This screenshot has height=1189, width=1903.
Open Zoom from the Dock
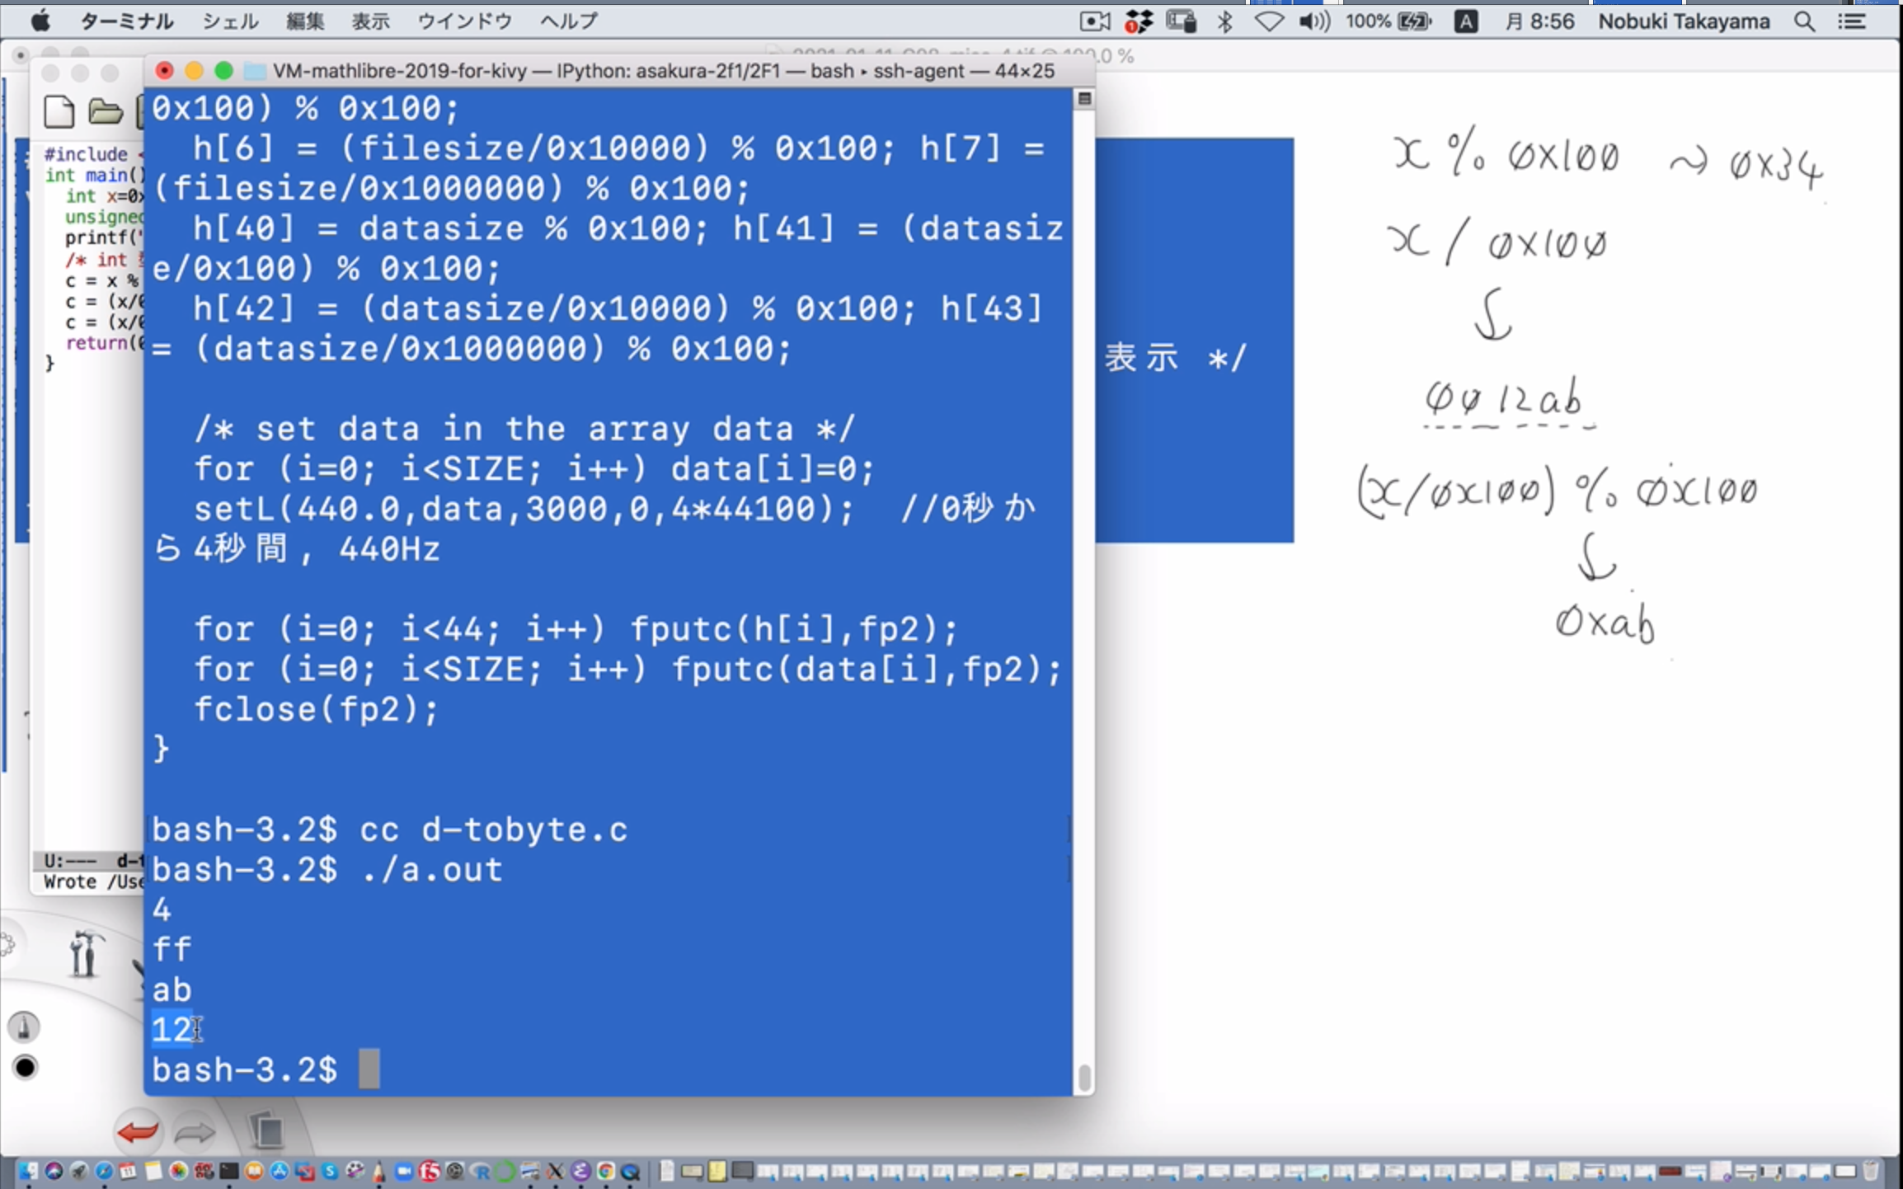click(404, 1171)
